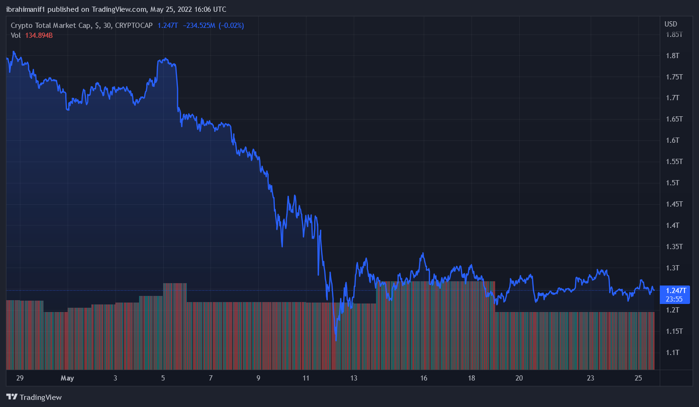The image size is (699, 407).
Task: Click the ibrahimanif1 publisher header text
Action: tap(116, 9)
